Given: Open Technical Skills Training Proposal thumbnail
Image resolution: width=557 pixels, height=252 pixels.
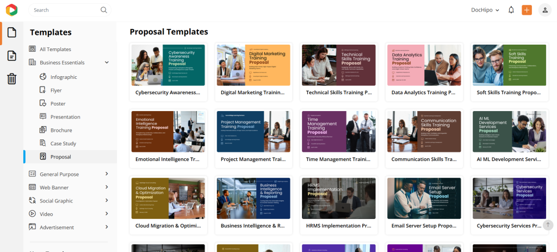Looking at the screenshot, I should [339, 65].
